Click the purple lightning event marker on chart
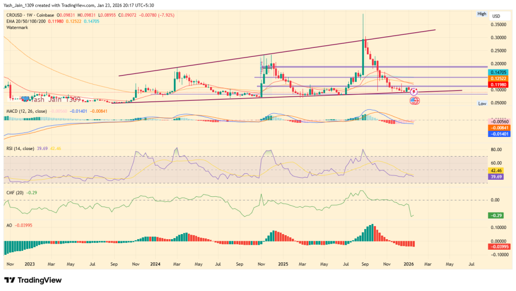The width and height of the screenshot is (516, 291). pos(414,92)
